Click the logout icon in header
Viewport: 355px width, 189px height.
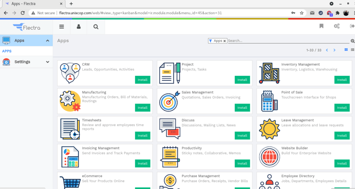click(x=352, y=26)
